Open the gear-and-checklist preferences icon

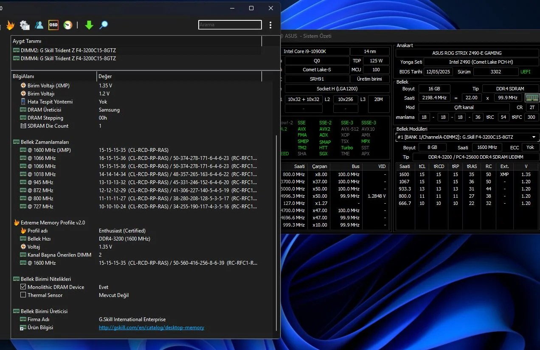coord(25,25)
